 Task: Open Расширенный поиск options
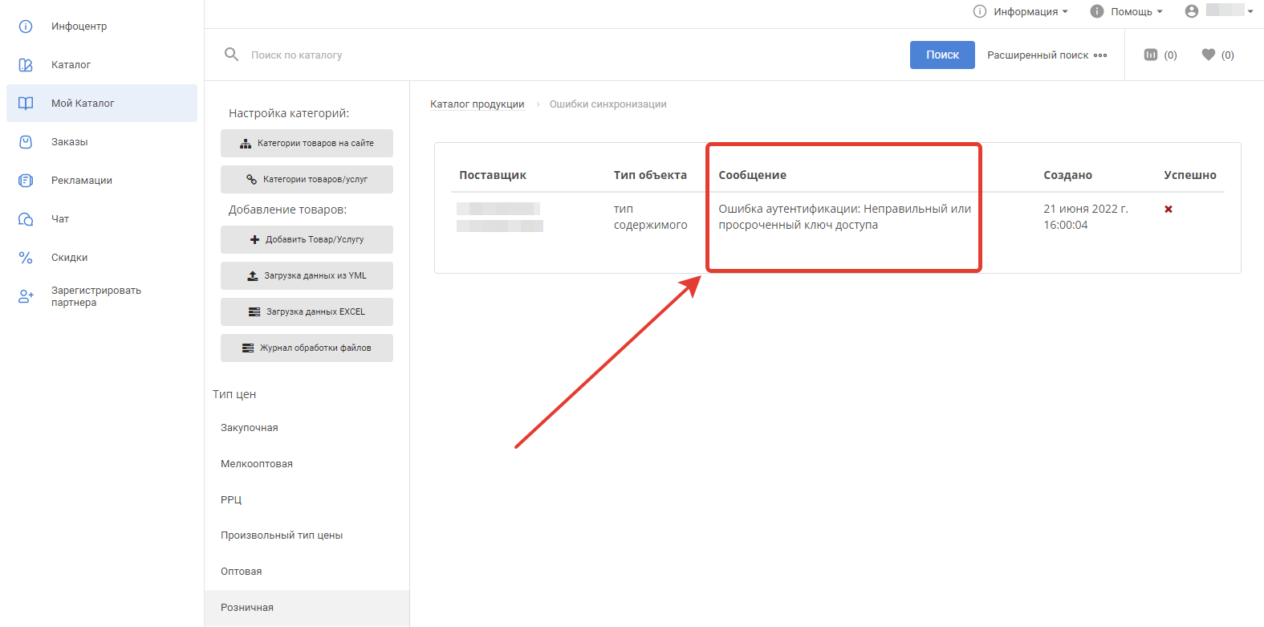coord(1047,55)
